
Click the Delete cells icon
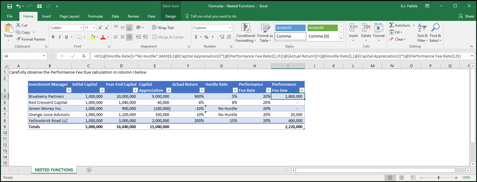(x=366, y=28)
